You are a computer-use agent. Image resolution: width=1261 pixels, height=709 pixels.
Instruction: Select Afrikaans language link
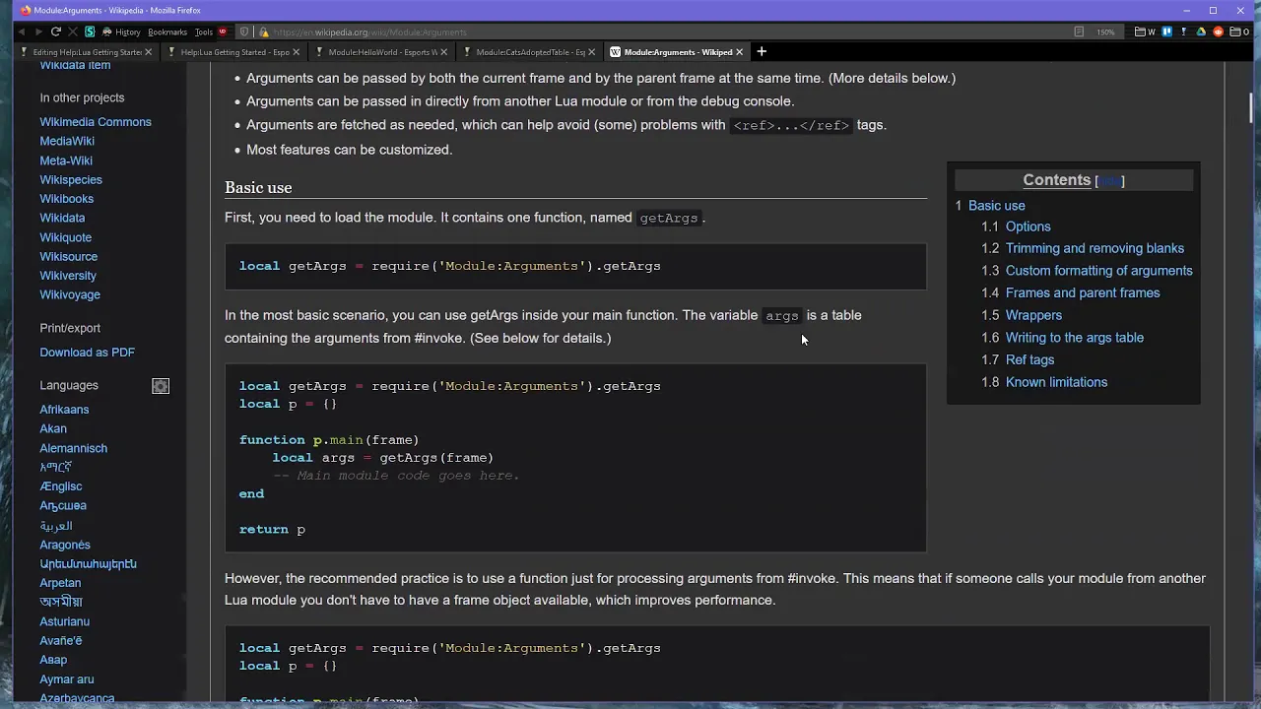(64, 410)
